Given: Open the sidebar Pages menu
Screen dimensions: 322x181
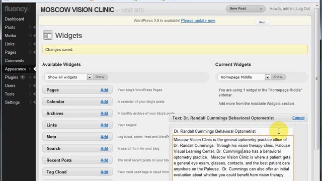Looking at the screenshot, I should [x=10, y=52].
